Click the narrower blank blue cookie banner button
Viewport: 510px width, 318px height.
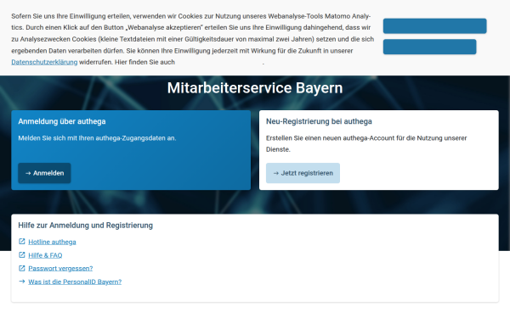pyautogui.click(x=429, y=47)
